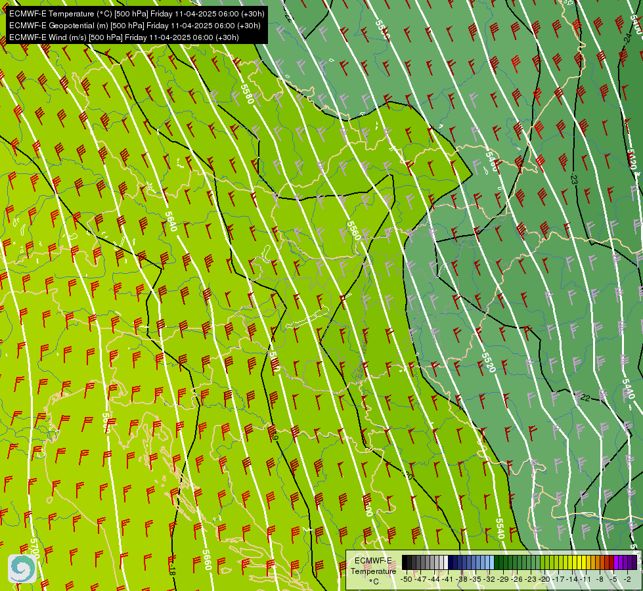Image resolution: width=643 pixels, height=591 pixels.
Task: Click the yellow swatch above -14 in legend
Action: pyautogui.click(x=575, y=562)
